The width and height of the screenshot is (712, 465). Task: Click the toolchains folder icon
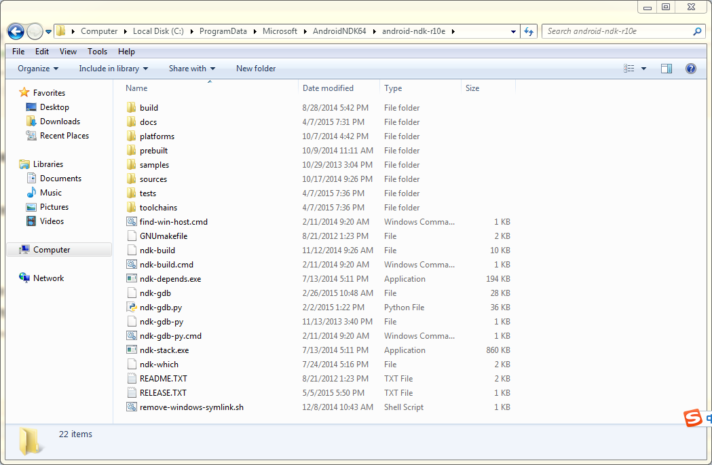[132, 208]
